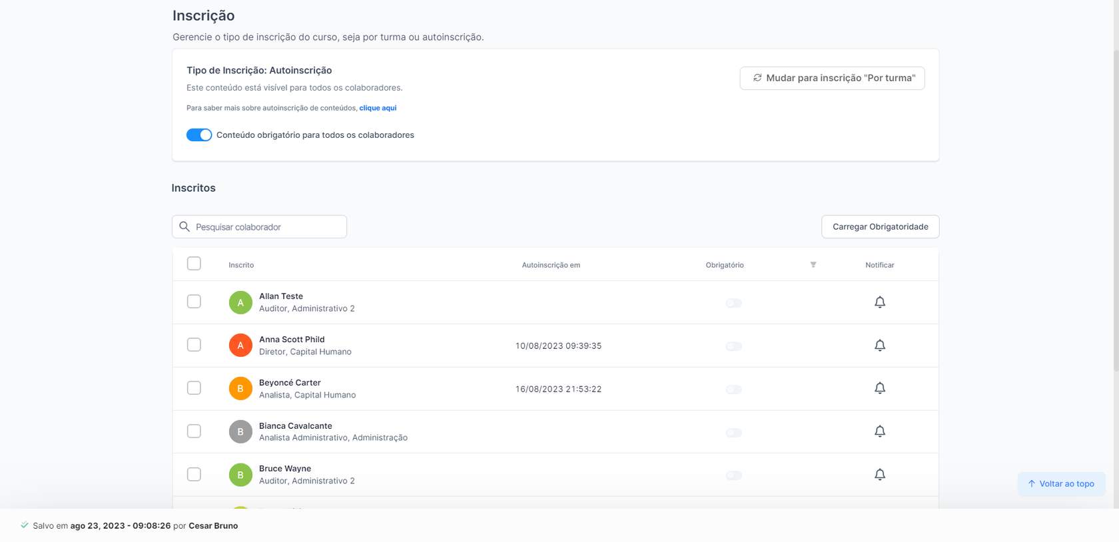Screen dimensions: 1119x542
Task: Click the notify bell for Bruce Wayne
Action: pyautogui.click(x=879, y=475)
